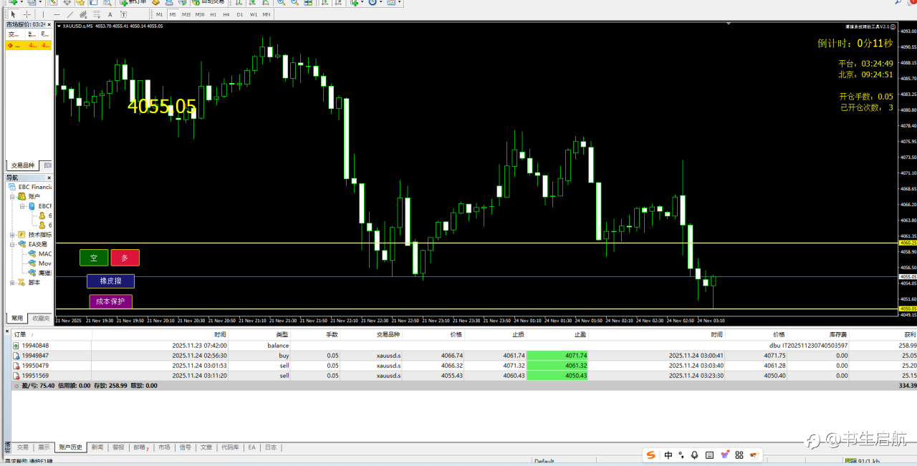Switch chart to H1 timeframe
This screenshot has height=466, width=917.
(213, 14)
